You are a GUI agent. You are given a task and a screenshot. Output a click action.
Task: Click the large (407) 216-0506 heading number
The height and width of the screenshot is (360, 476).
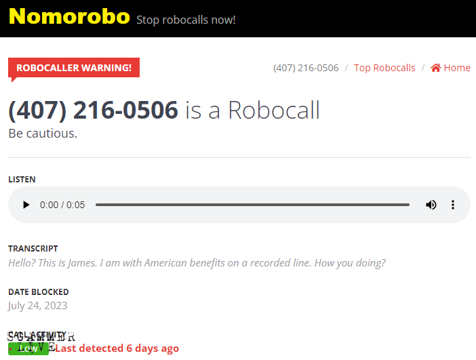pyautogui.click(x=93, y=110)
